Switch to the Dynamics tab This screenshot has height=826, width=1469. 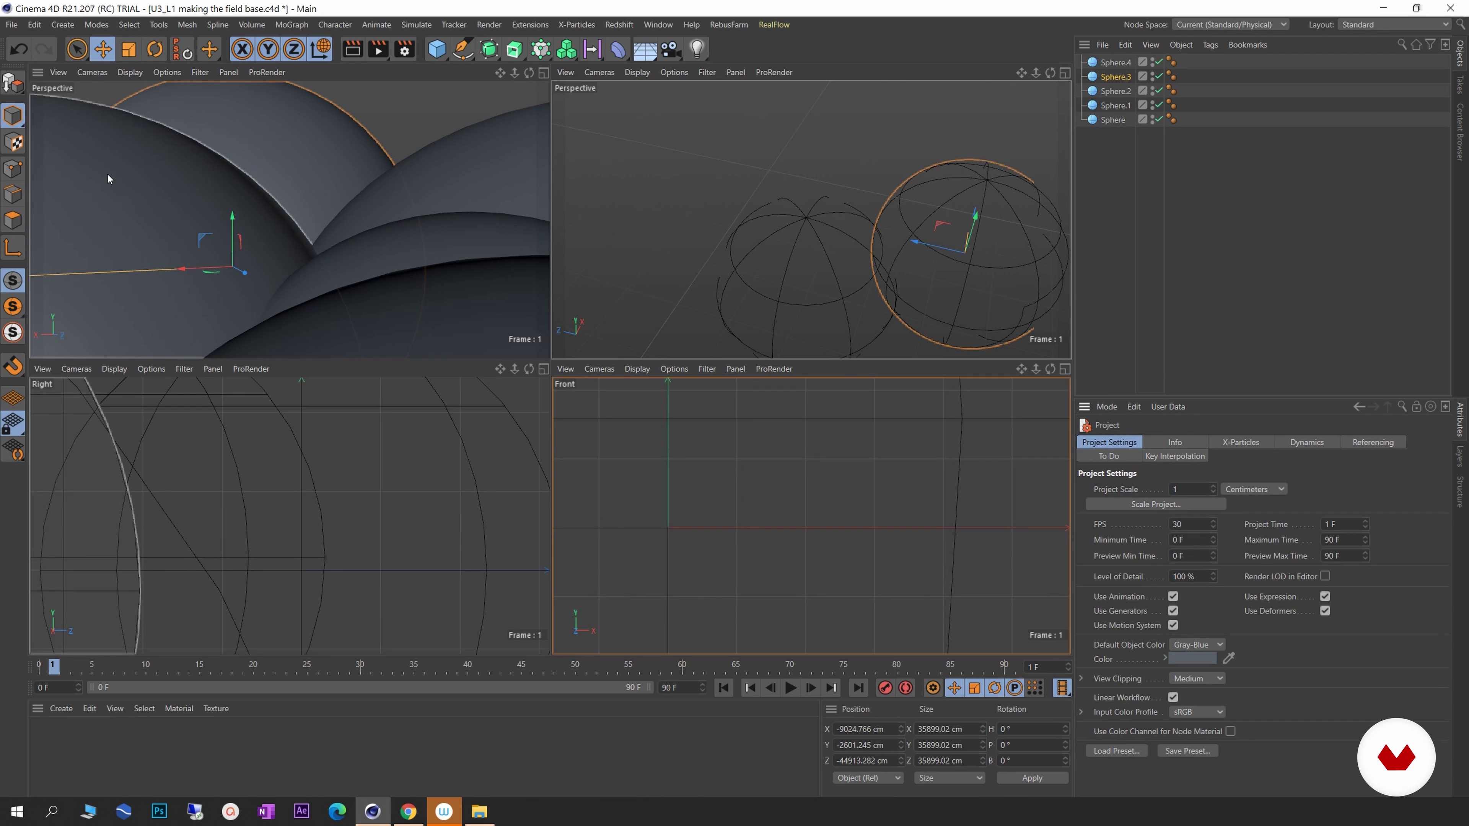click(x=1306, y=442)
